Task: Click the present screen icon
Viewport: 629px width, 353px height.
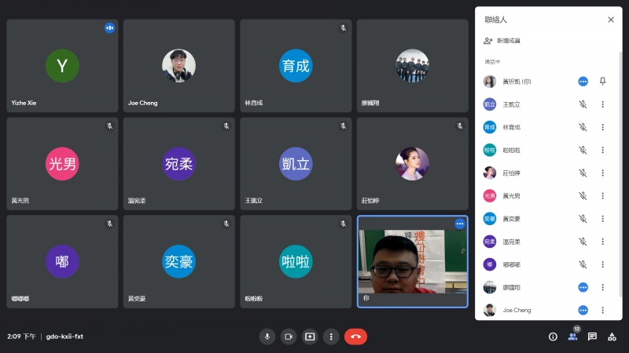Action: (310, 337)
